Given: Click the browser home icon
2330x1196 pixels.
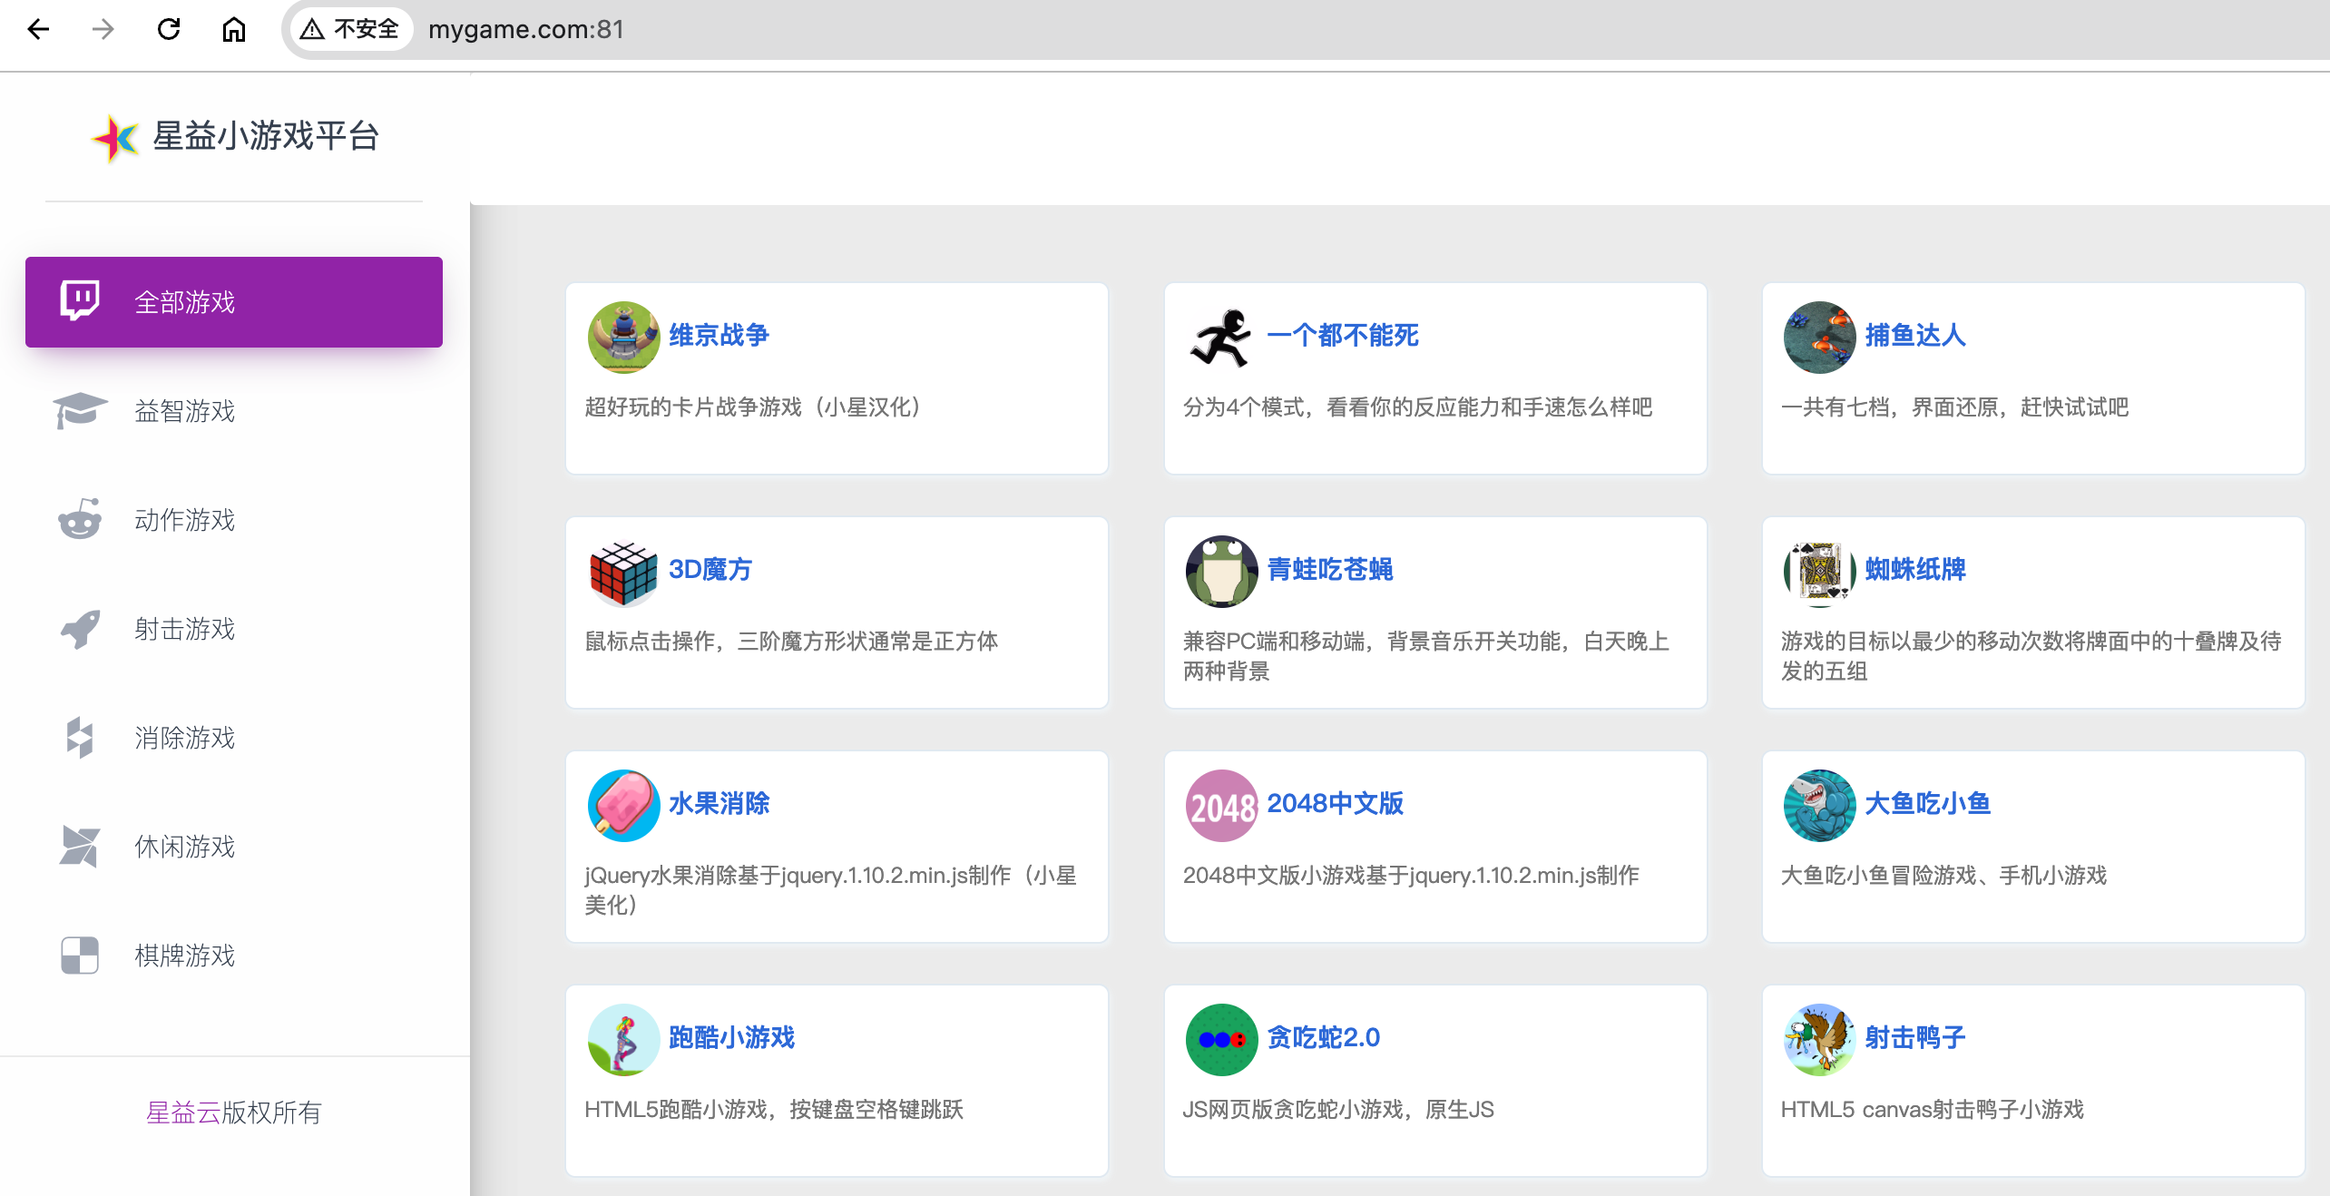Looking at the screenshot, I should tap(234, 29).
